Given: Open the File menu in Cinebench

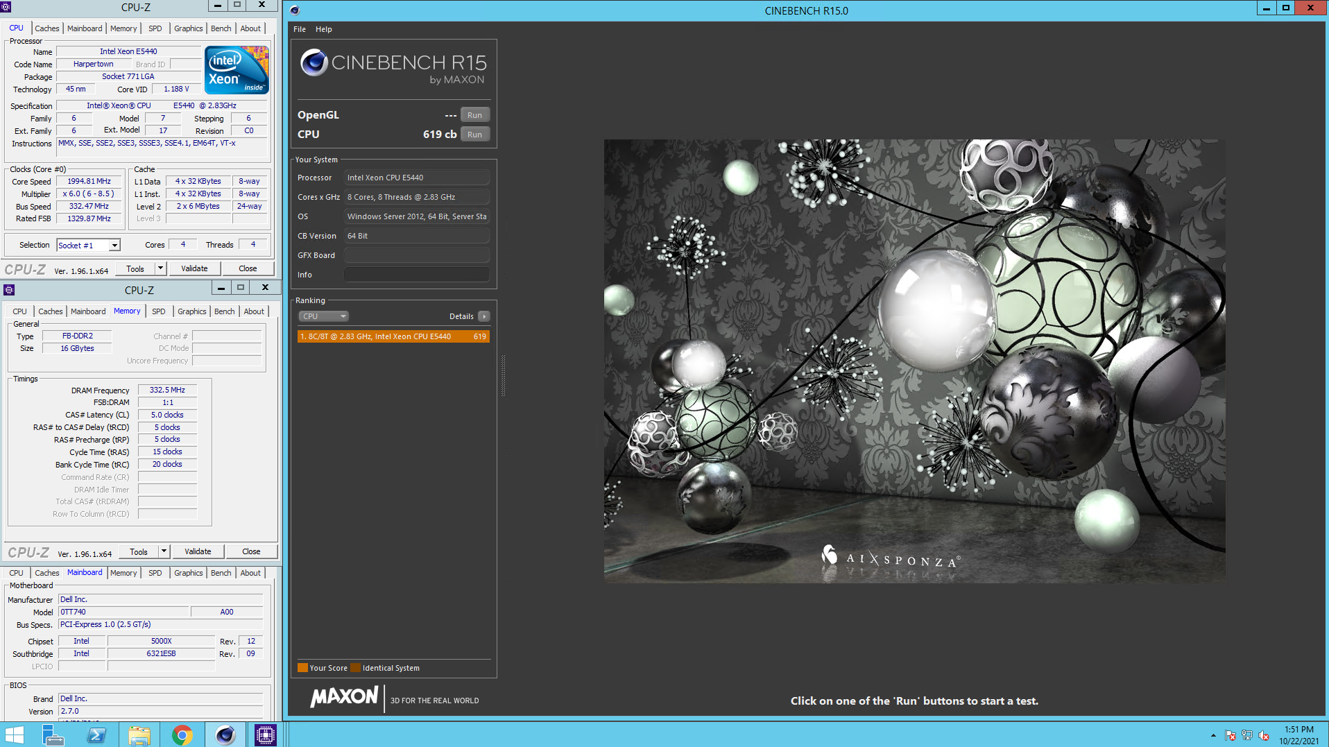Looking at the screenshot, I should coord(300,29).
